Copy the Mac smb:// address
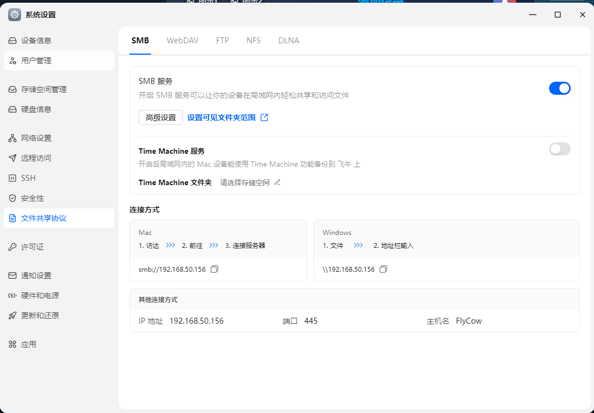Viewport: 594px width, 413px height. (214, 269)
